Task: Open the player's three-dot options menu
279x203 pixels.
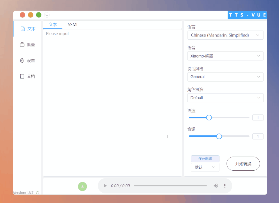Action: [225, 186]
